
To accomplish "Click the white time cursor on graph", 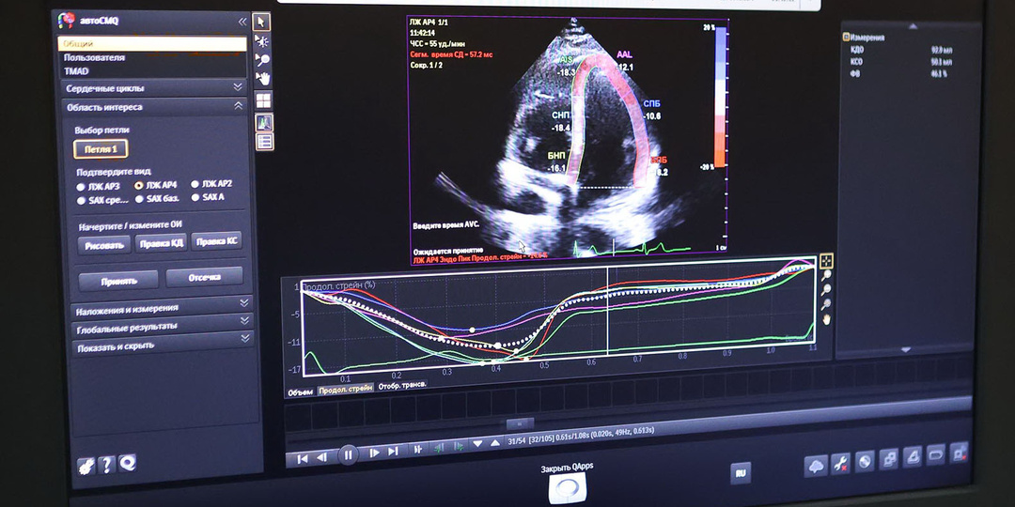I will click(x=607, y=311).
